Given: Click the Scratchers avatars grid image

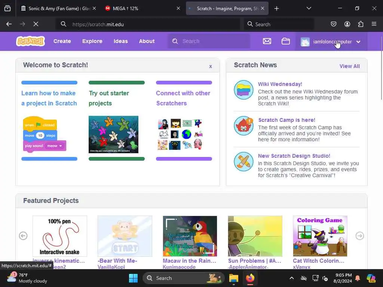Looking at the screenshot, I should click(x=181, y=134).
